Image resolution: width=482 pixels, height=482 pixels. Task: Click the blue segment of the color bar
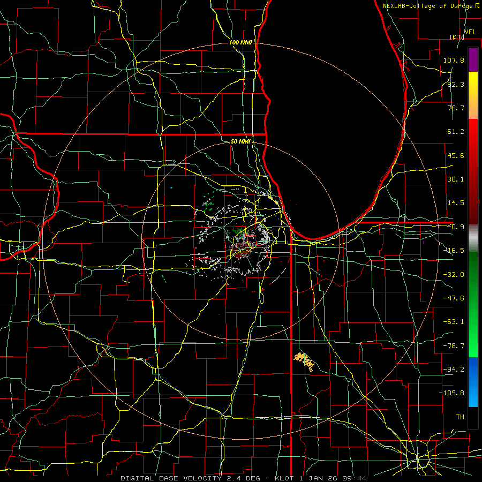click(473, 382)
